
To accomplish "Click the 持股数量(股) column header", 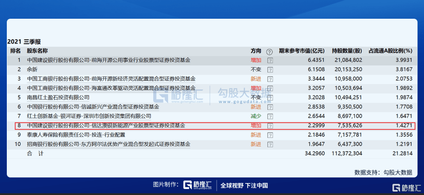I will point(347,51).
